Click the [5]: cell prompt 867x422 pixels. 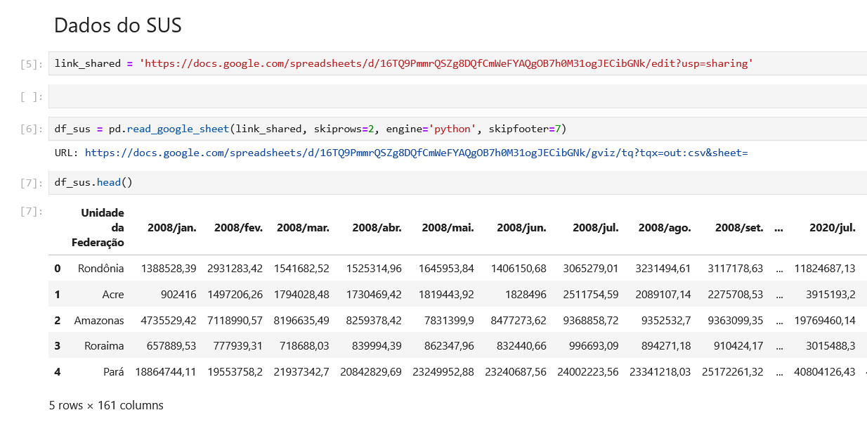click(x=32, y=64)
